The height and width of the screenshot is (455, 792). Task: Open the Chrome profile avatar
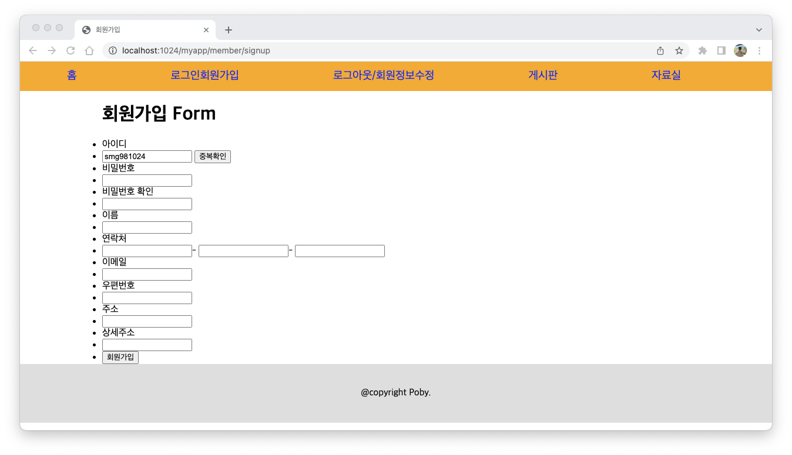(x=740, y=50)
